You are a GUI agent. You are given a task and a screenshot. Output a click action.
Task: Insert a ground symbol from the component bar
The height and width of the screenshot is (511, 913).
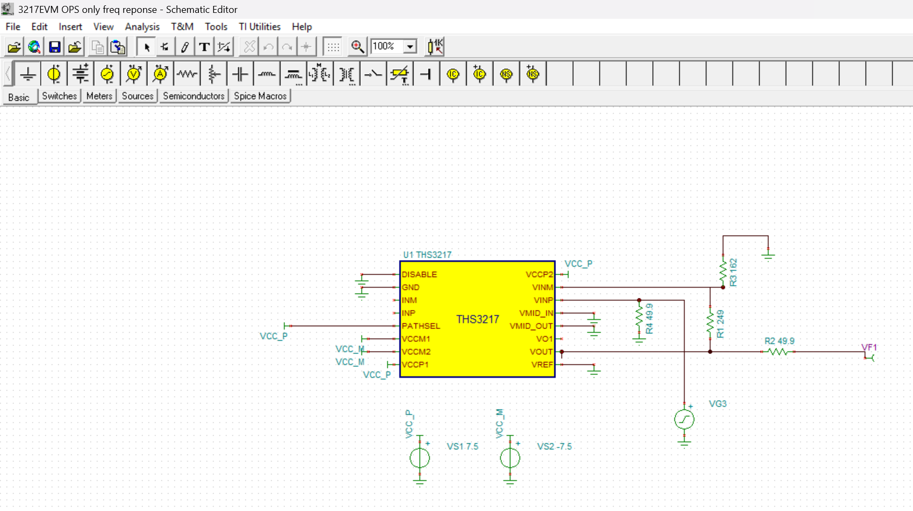coord(28,74)
